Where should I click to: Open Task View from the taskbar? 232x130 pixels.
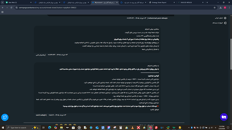[43, 128]
